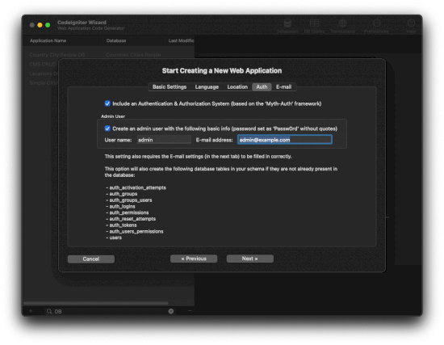Click the auth_activation_attempts table name
Viewport: 444px width, 345px height.
click(137, 187)
